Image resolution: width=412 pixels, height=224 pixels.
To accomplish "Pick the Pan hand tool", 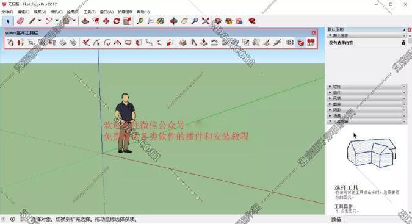I will point(184,21).
